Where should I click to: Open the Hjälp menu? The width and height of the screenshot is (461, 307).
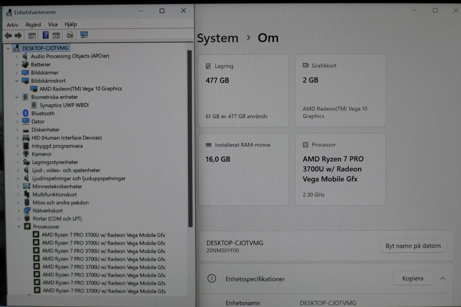pyautogui.click(x=71, y=24)
